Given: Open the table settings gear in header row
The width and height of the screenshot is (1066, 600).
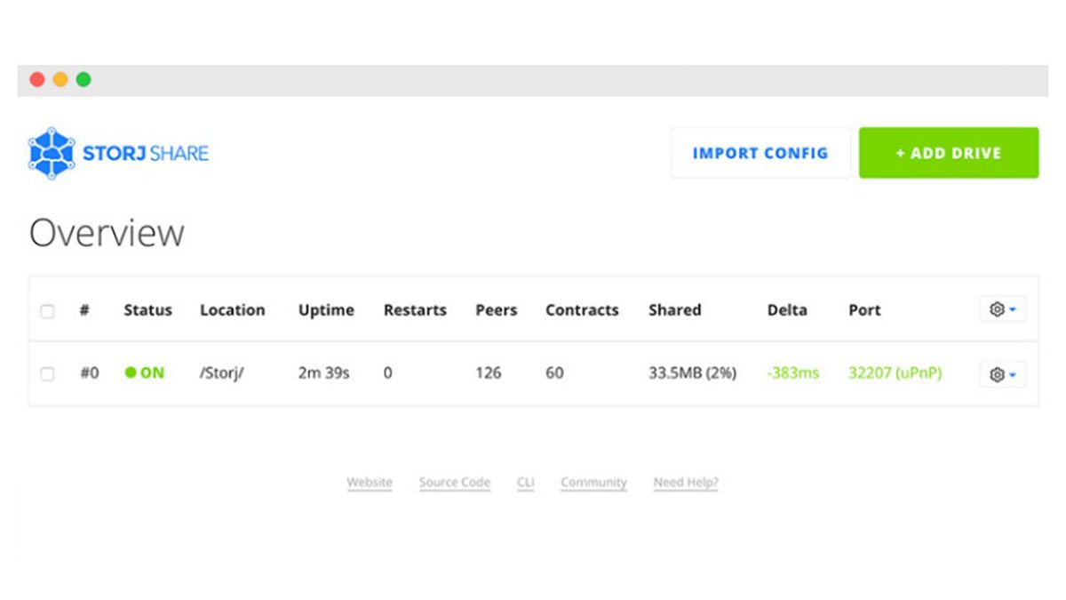Looking at the screenshot, I should pyautogui.click(x=998, y=308).
